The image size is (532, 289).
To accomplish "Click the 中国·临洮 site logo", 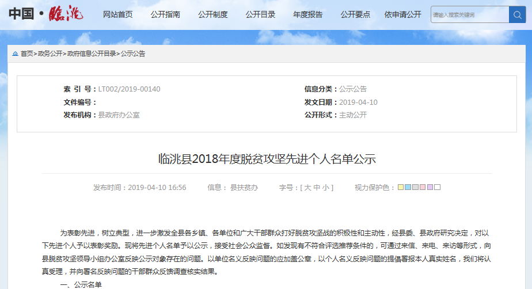I will click(45, 14).
